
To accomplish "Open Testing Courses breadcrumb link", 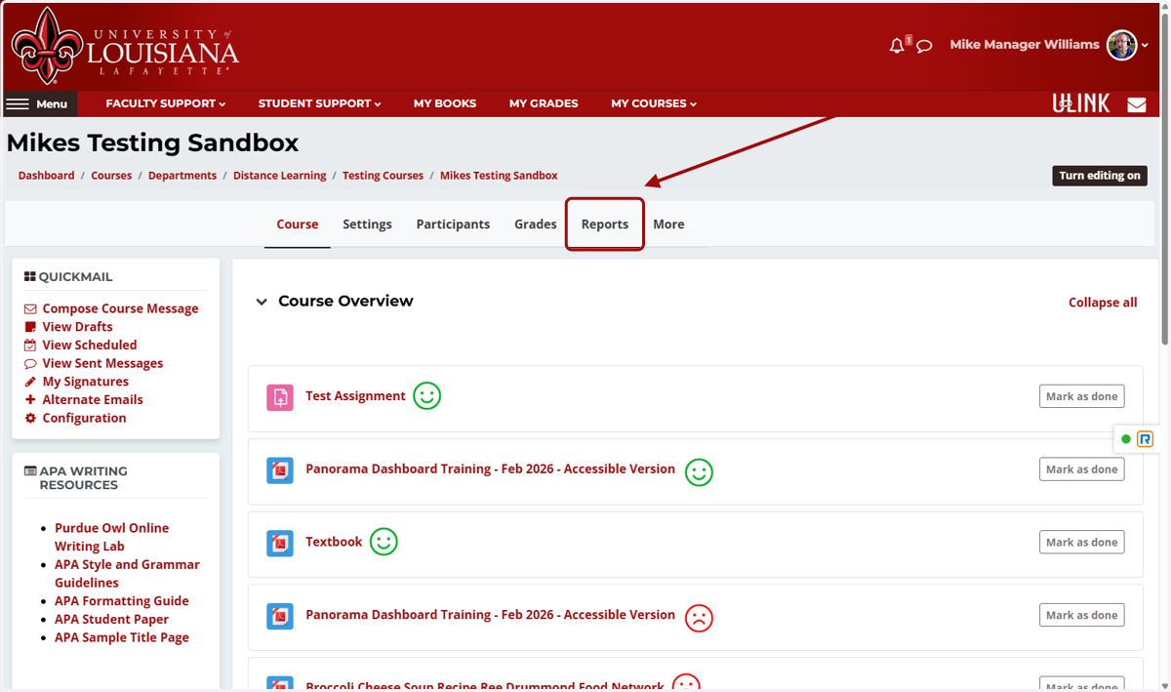I will [x=384, y=176].
